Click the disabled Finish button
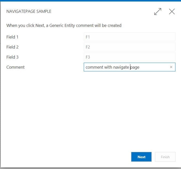 (x=165, y=157)
